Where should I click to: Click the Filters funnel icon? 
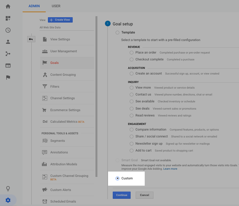pyautogui.click(x=45, y=86)
